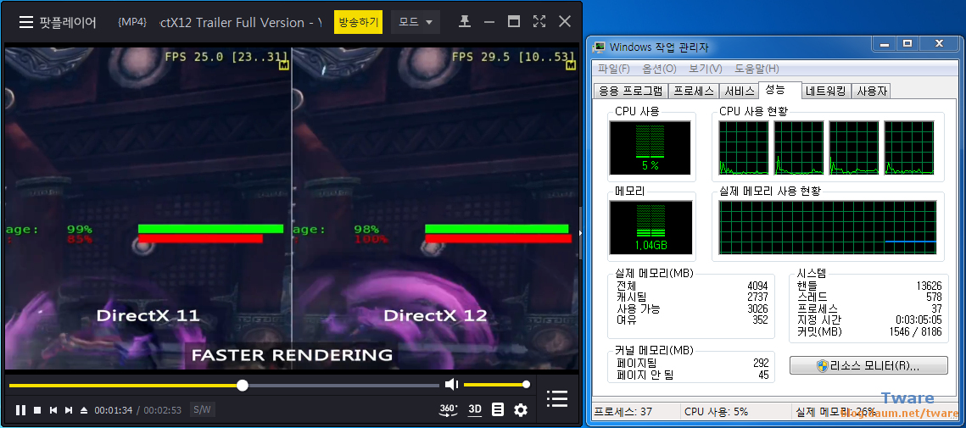The width and height of the screenshot is (966, 428).
Task: Toggle the 3D video mode
Action: [x=475, y=409]
